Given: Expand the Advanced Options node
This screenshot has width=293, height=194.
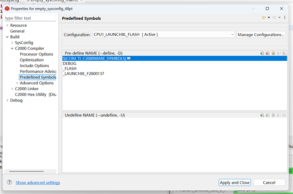Looking at the screenshot, I should [x=17, y=83].
